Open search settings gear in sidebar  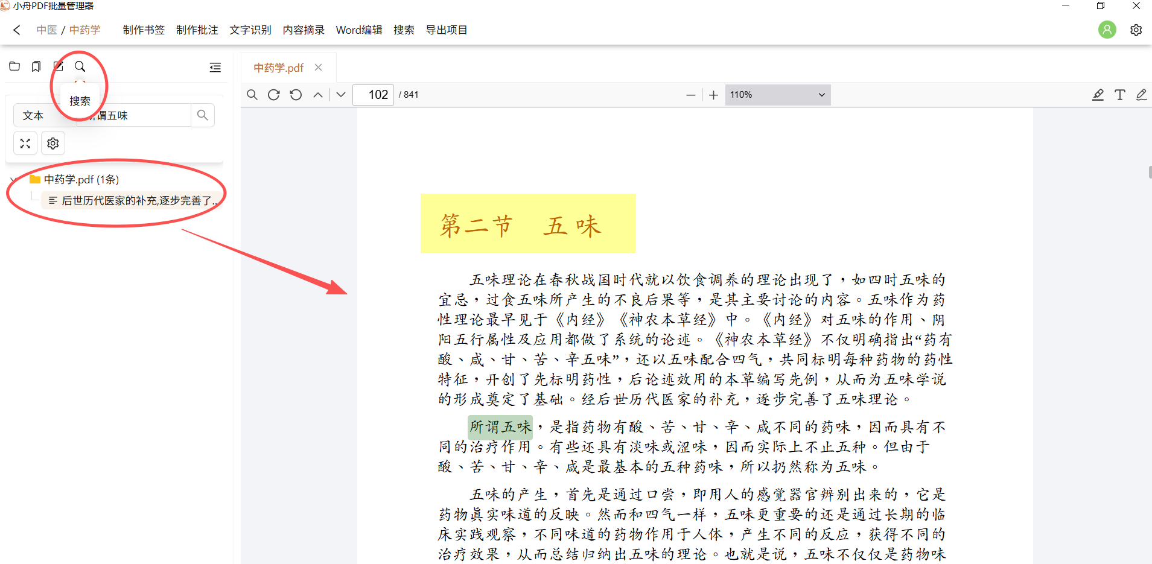pyautogui.click(x=53, y=144)
